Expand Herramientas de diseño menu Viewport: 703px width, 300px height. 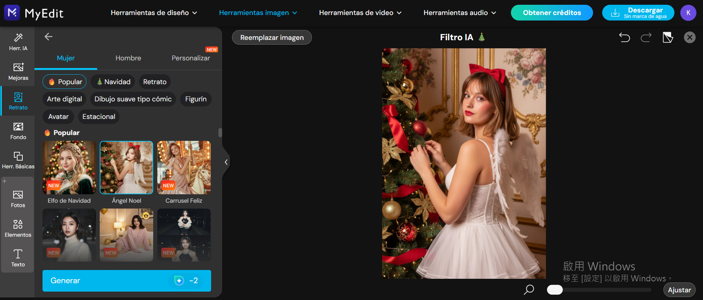[154, 13]
